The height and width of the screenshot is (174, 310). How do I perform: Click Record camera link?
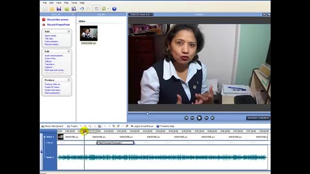coord(52,44)
